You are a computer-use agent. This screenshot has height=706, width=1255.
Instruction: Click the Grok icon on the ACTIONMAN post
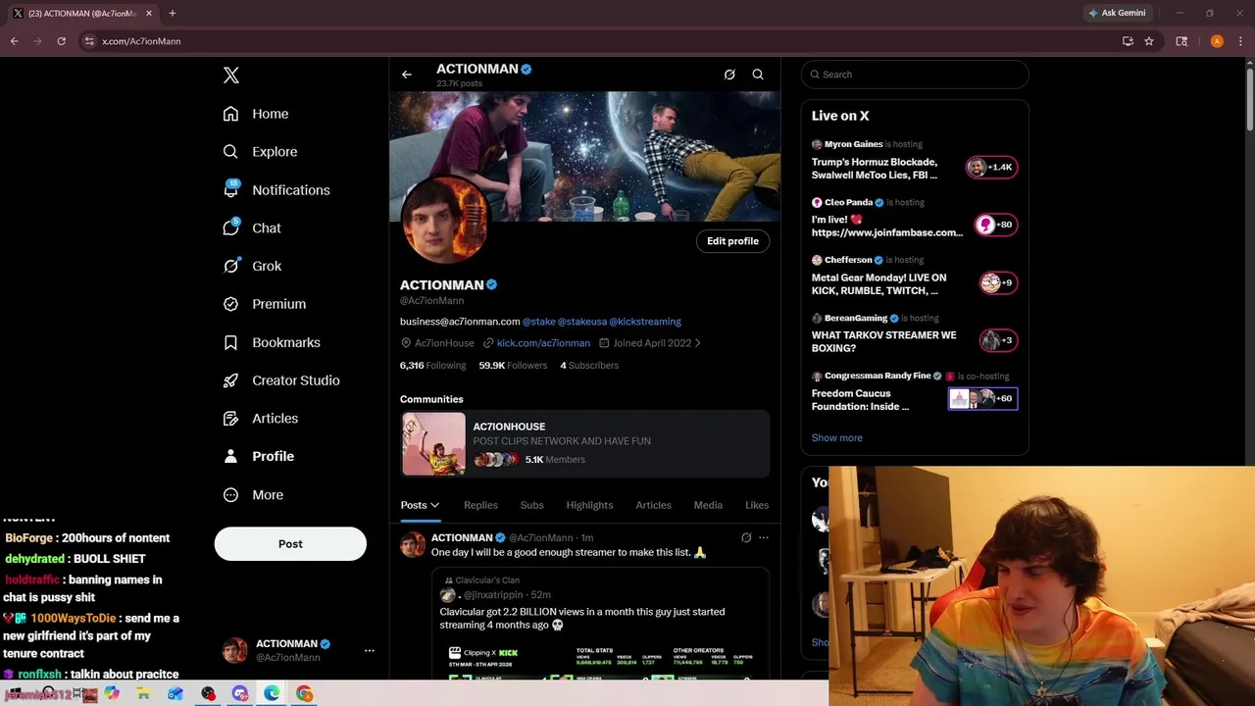click(x=746, y=537)
